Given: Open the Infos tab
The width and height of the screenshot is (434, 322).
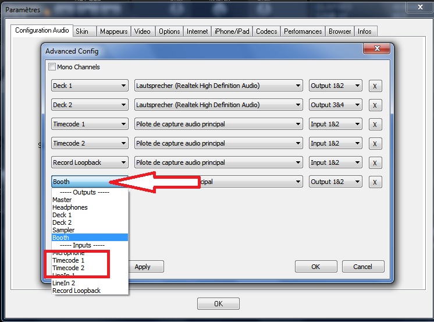Looking at the screenshot, I should click(x=365, y=31).
